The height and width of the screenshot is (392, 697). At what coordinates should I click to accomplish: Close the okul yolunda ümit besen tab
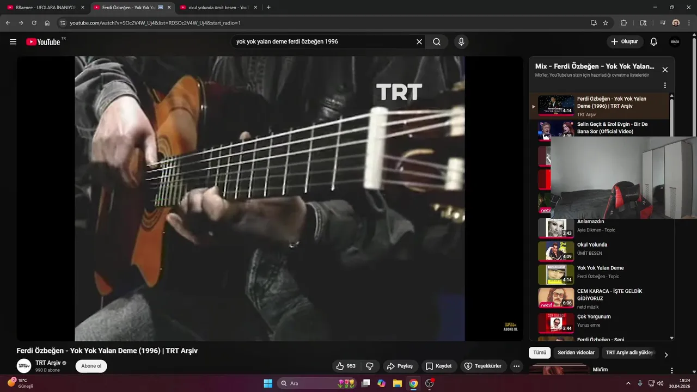pyautogui.click(x=255, y=8)
